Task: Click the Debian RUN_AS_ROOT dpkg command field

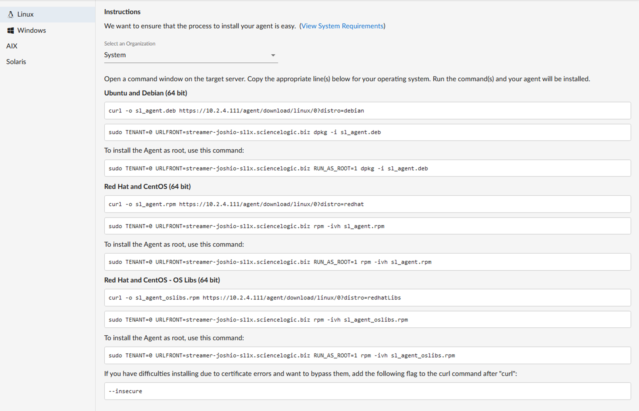Action: pyautogui.click(x=367, y=168)
